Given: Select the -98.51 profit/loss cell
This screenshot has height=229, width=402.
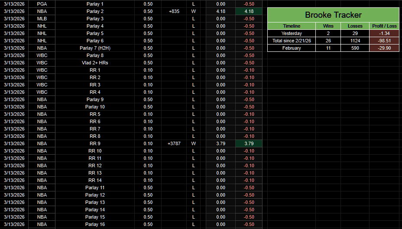Looking at the screenshot, I should 384,41.
